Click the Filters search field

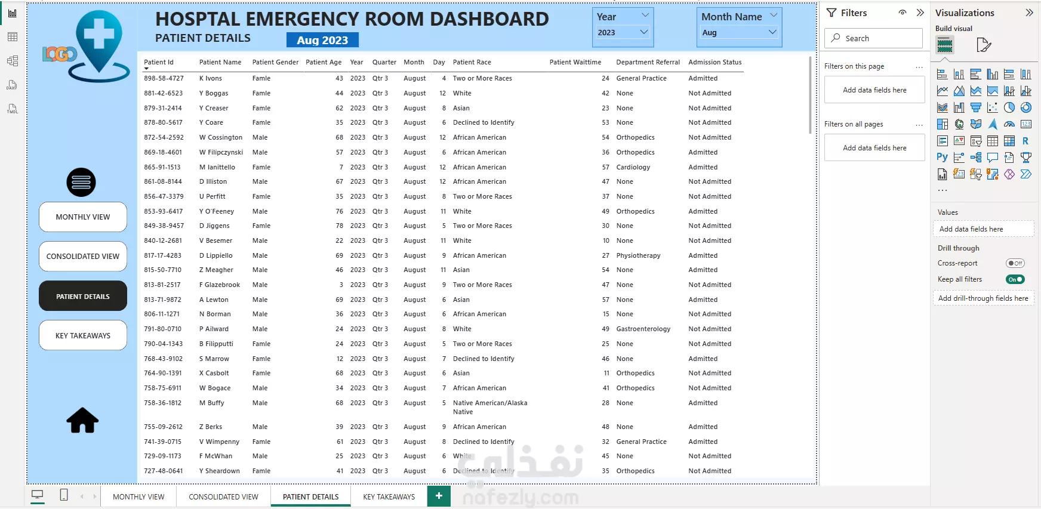(874, 38)
